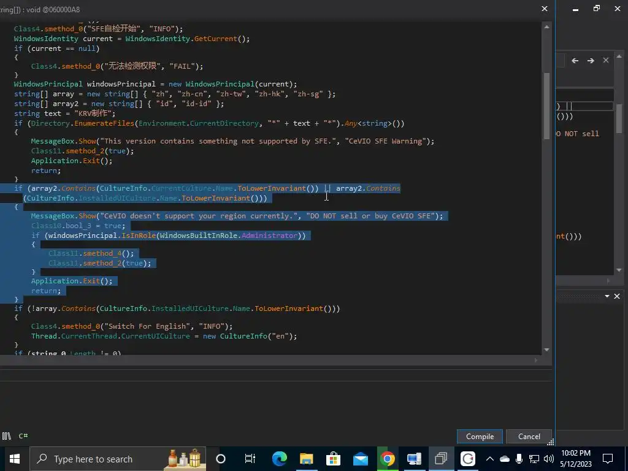Open Microsoft Store from the taskbar
This screenshot has width=628, height=471.
pos(333,459)
